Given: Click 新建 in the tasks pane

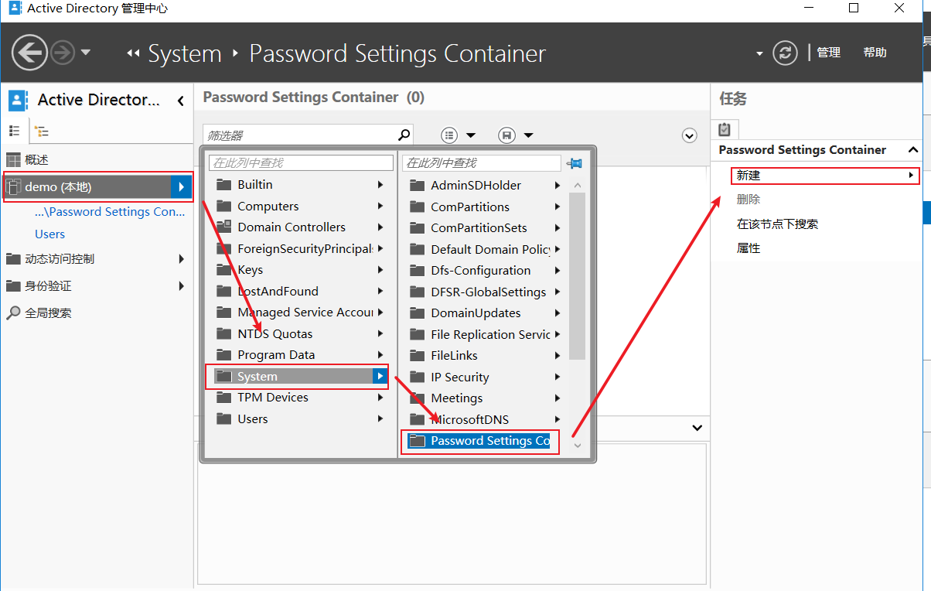Looking at the screenshot, I should point(749,176).
